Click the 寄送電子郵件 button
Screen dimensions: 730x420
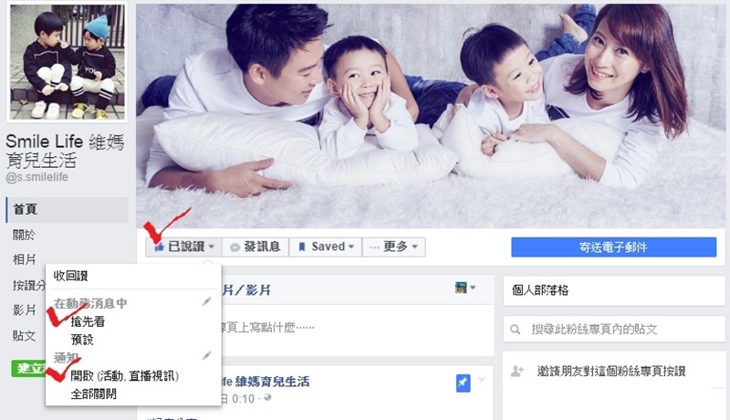(x=613, y=247)
